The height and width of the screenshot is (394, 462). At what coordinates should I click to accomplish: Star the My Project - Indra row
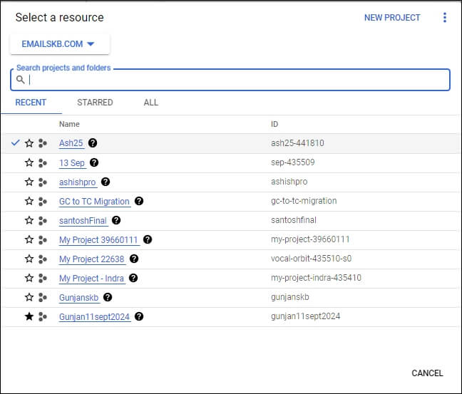click(x=29, y=278)
